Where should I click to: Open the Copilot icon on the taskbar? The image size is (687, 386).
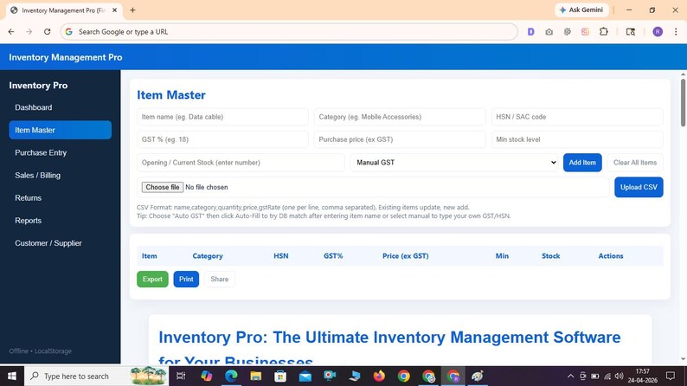207,376
